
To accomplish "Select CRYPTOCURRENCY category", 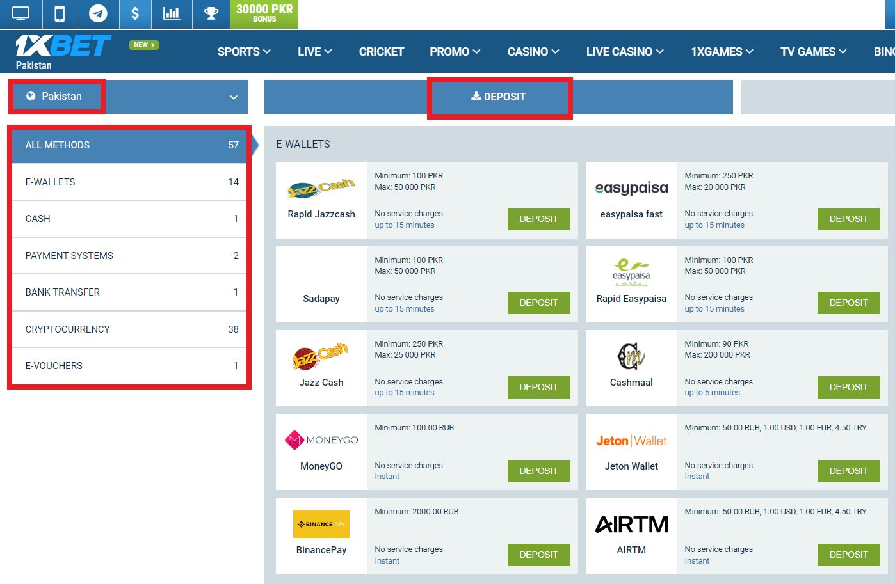I will (x=129, y=329).
